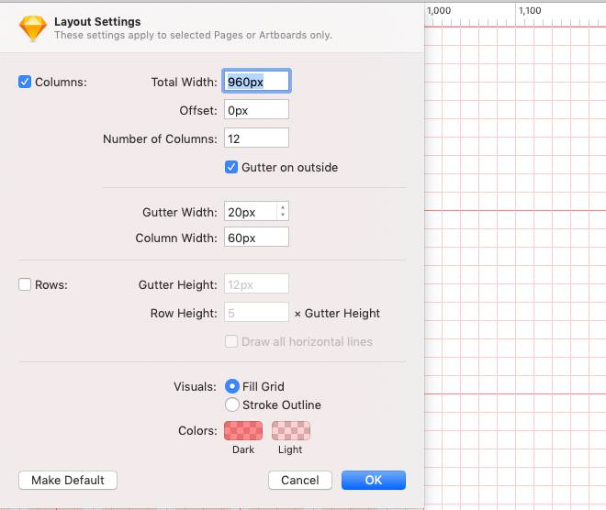
Task: Increase Gutter Width with stepper up arrow
Action: [283, 207]
